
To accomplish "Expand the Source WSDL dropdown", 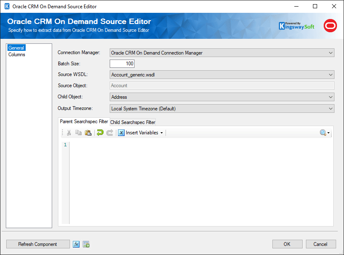I will coord(331,75).
